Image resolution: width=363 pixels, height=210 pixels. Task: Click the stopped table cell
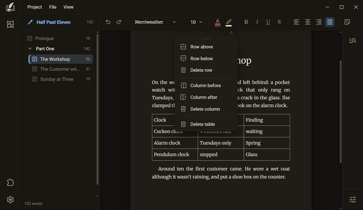coord(221,154)
